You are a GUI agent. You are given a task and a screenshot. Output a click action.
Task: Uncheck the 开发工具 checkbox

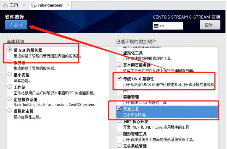click(x=119, y=108)
